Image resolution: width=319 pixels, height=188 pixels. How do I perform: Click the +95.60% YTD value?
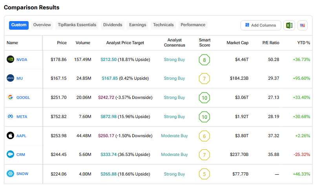coord(301,78)
